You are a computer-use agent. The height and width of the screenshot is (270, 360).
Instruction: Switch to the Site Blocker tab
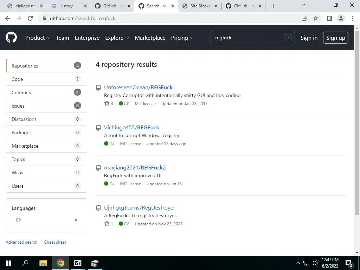(200, 6)
